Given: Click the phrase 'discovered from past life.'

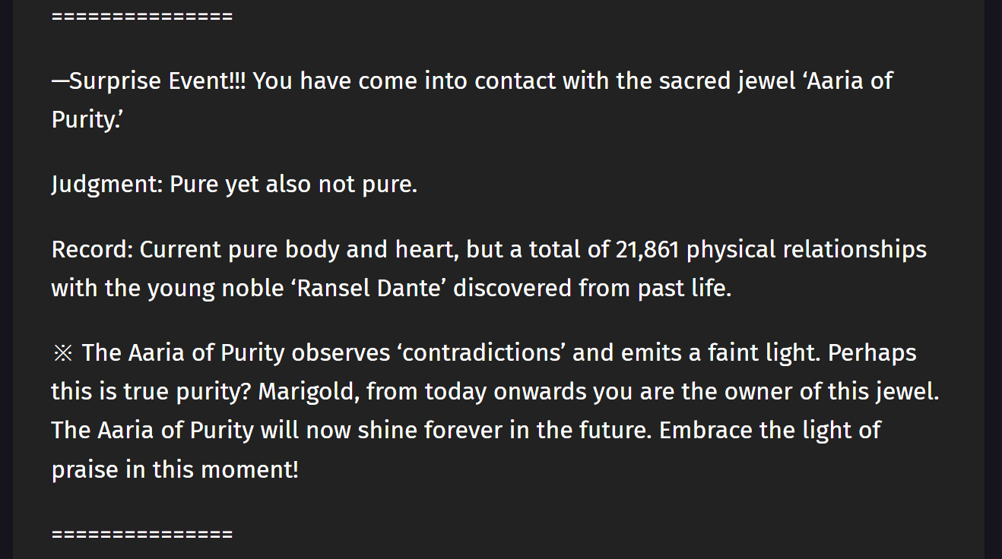Looking at the screenshot, I should click(592, 289).
